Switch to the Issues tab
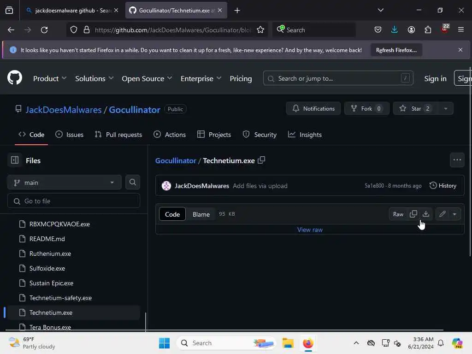 [x=70, y=135]
